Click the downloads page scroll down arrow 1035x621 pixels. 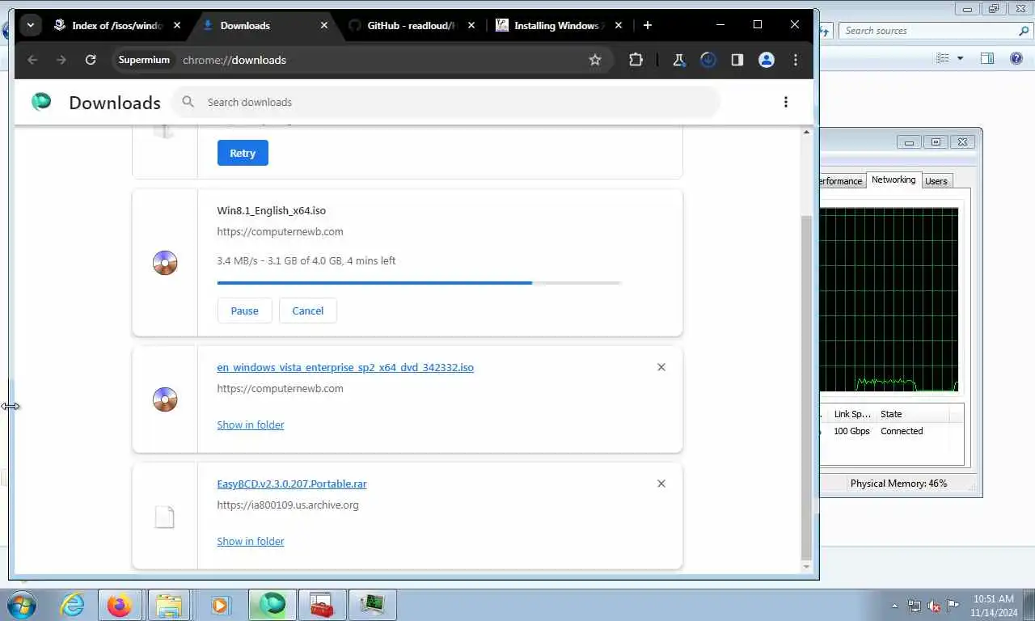coord(806,566)
